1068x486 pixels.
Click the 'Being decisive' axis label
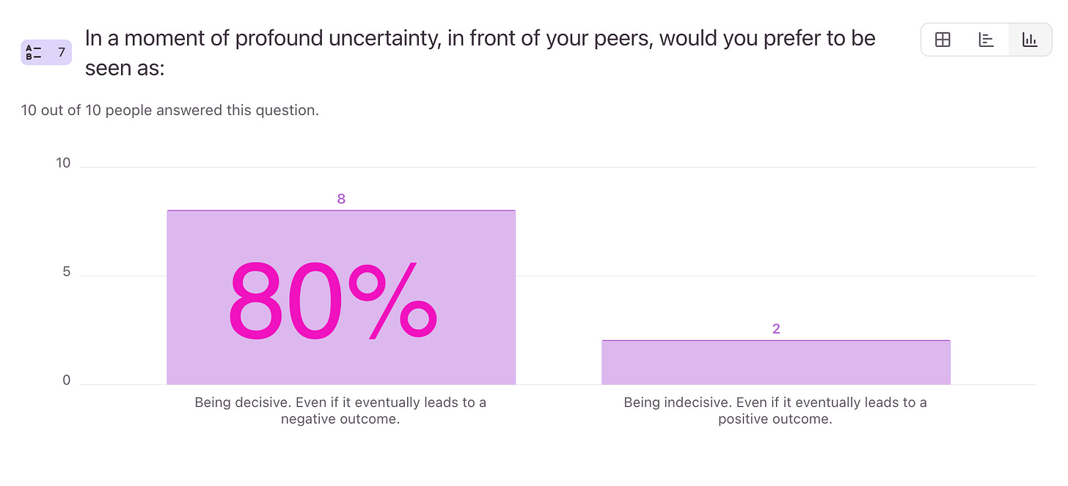click(340, 411)
